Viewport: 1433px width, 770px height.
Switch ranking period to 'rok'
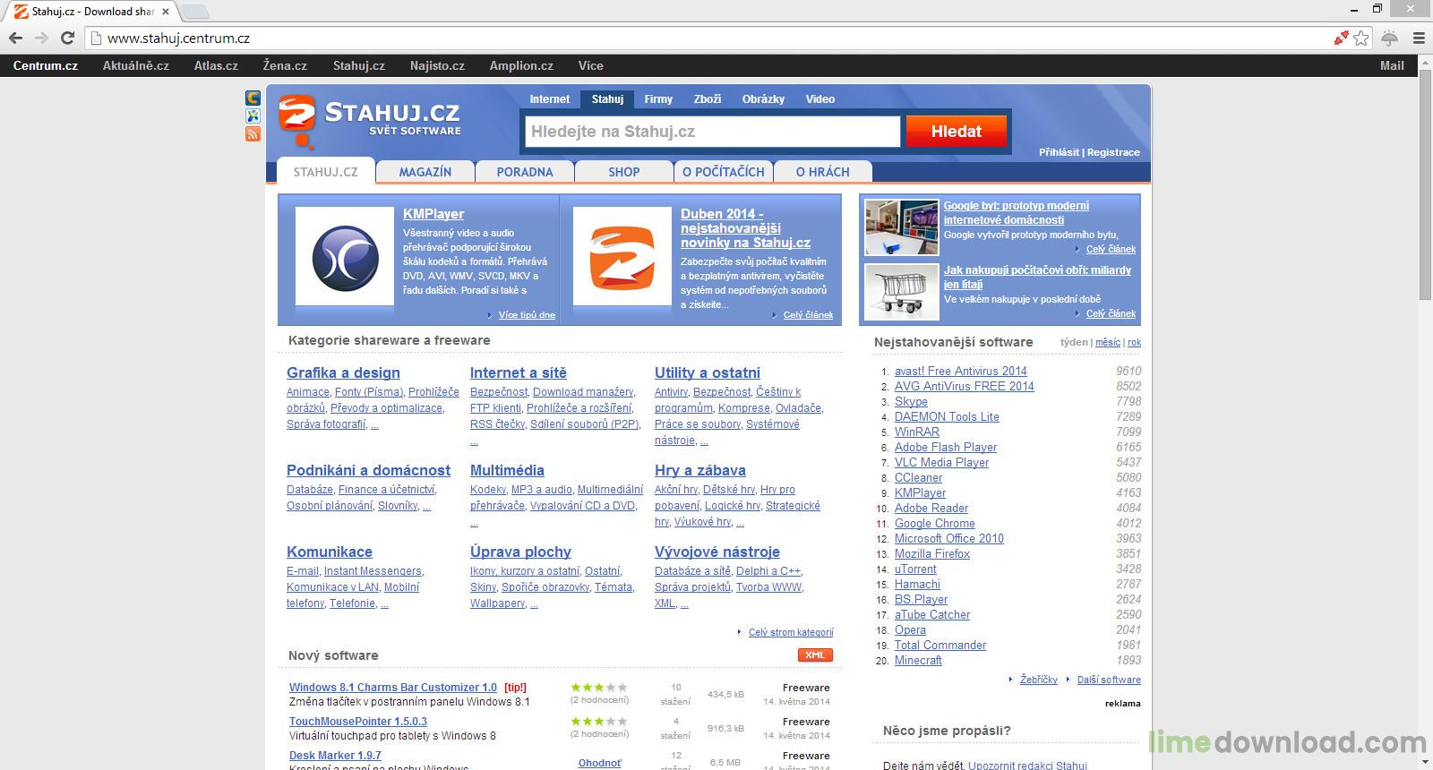(1134, 342)
